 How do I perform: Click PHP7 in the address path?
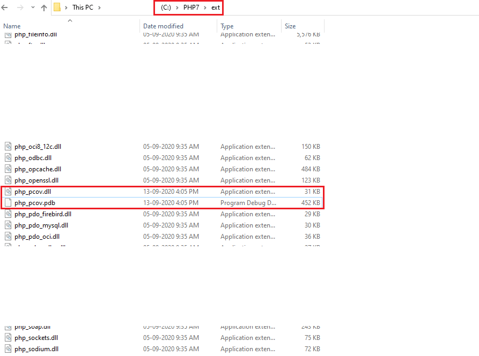[x=191, y=7]
